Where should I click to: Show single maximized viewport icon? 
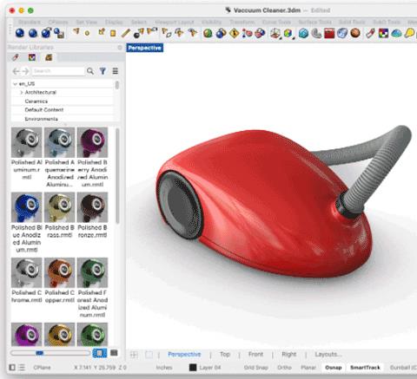click(149, 355)
